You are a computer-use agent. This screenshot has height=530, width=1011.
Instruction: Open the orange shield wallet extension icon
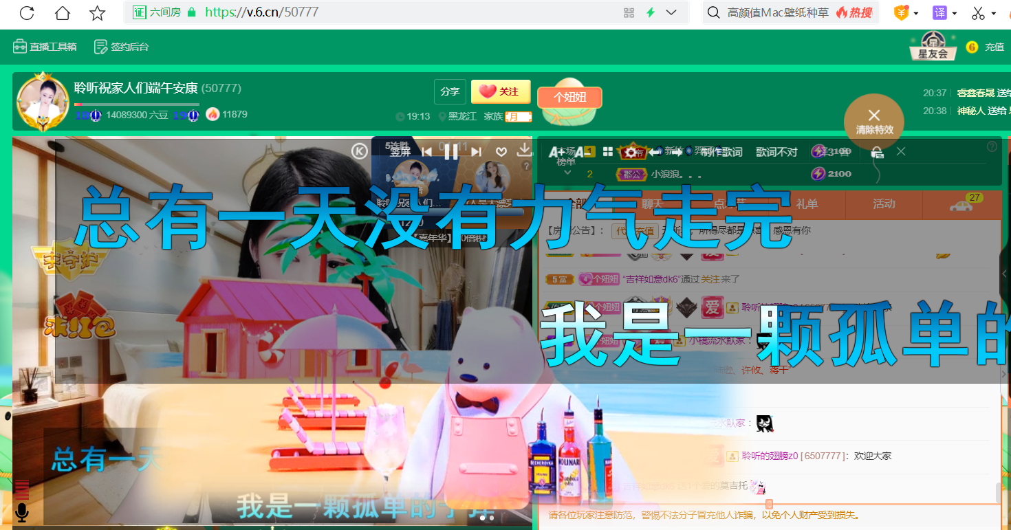901,12
